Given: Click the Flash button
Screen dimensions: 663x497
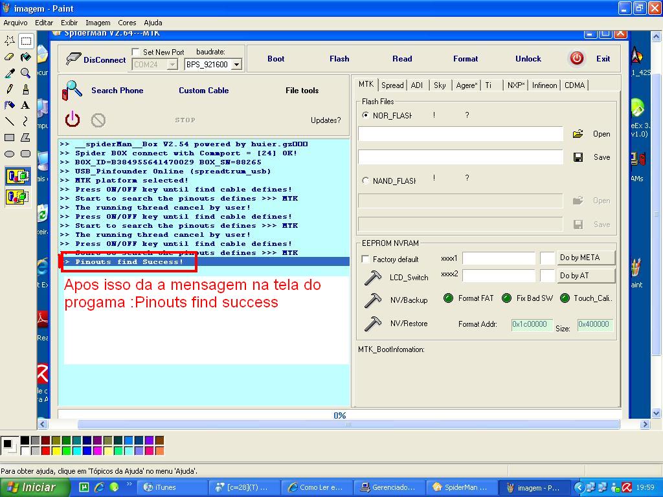Looking at the screenshot, I should pyautogui.click(x=339, y=59).
